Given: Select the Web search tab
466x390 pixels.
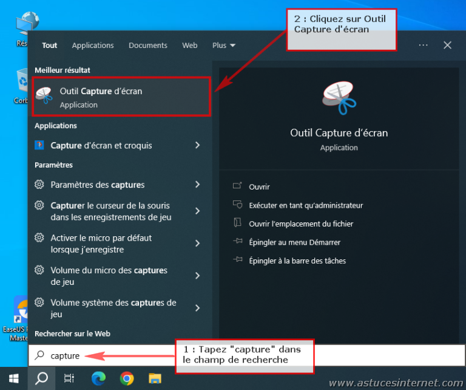Looking at the screenshot, I should [190, 46].
